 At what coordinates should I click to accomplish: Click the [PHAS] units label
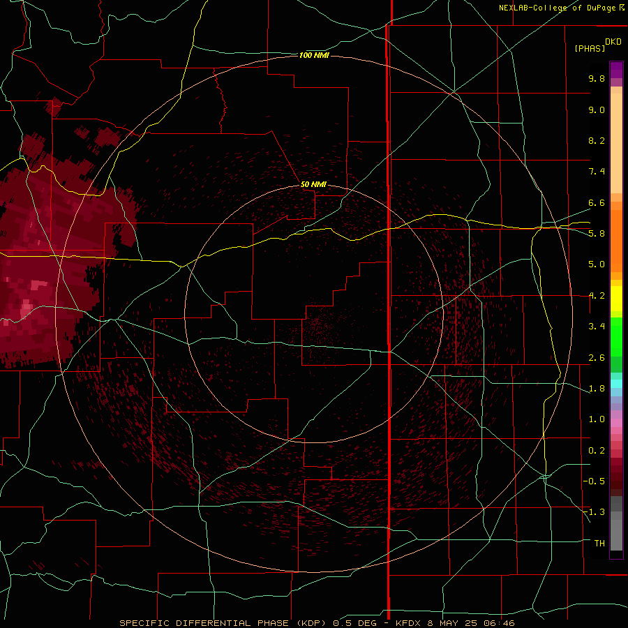[590, 48]
